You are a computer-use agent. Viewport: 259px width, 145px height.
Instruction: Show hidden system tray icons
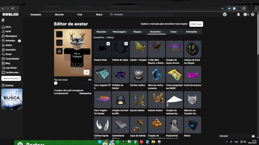click(x=227, y=142)
